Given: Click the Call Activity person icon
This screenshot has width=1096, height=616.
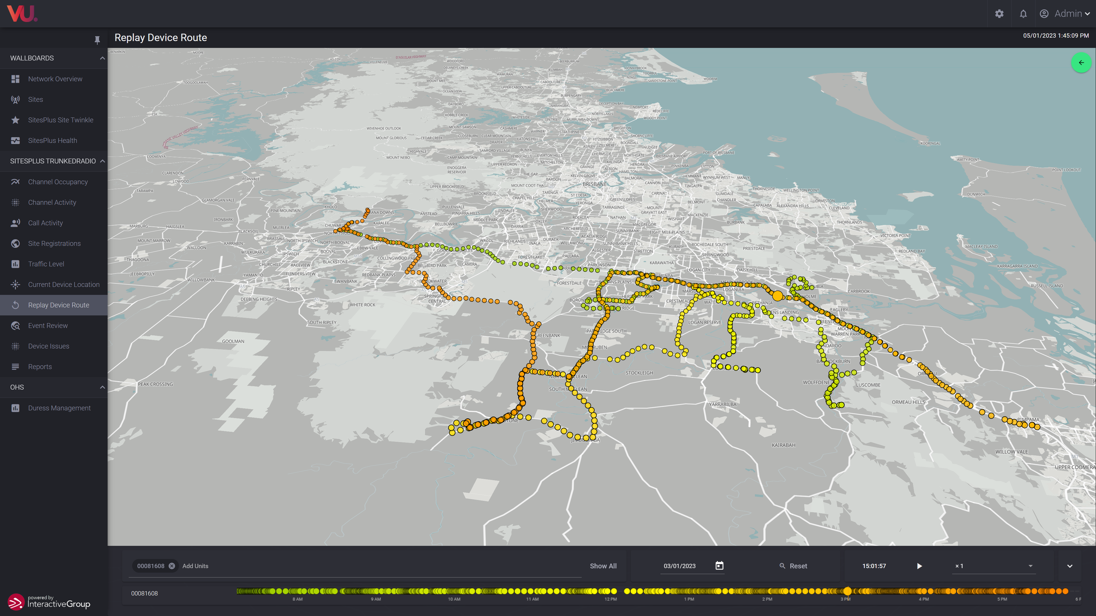Looking at the screenshot, I should click(x=15, y=223).
